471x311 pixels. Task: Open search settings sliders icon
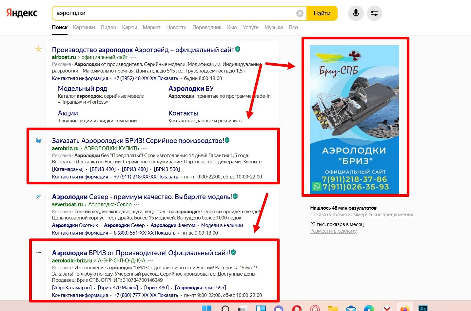point(374,13)
